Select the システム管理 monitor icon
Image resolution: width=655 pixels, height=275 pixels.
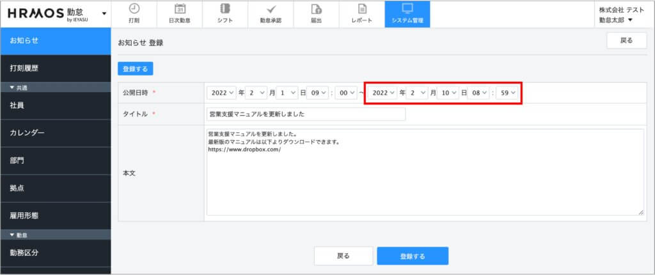click(407, 9)
